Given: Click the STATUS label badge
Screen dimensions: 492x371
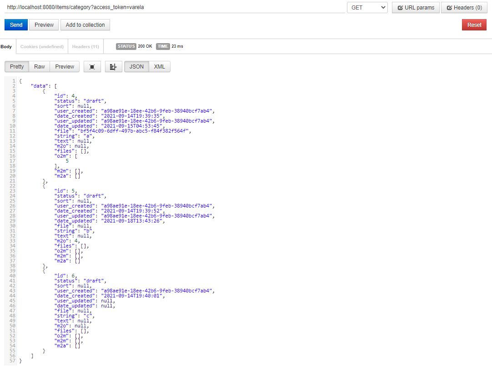Looking at the screenshot, I should (x=126, y=46).
